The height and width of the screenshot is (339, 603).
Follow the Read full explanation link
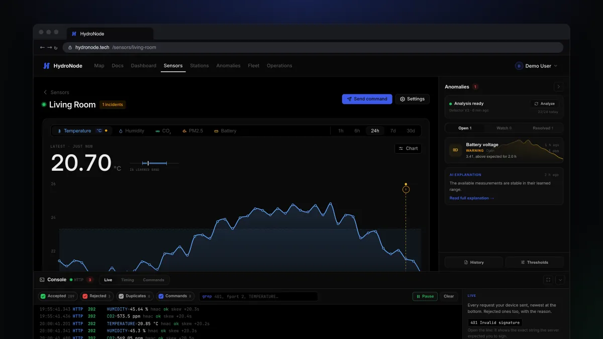[x=472, y=198]
